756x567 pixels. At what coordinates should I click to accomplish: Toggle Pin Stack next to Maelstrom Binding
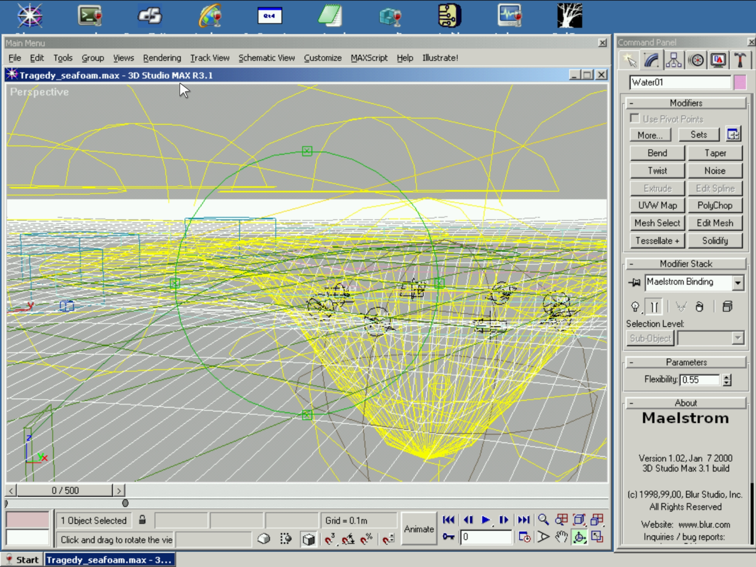[634, 282]
